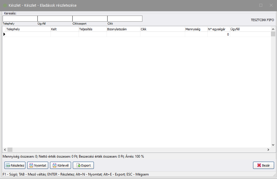Click the Cikk search input box
Viewport: 277px width, 179px height.
coord(125,19)
